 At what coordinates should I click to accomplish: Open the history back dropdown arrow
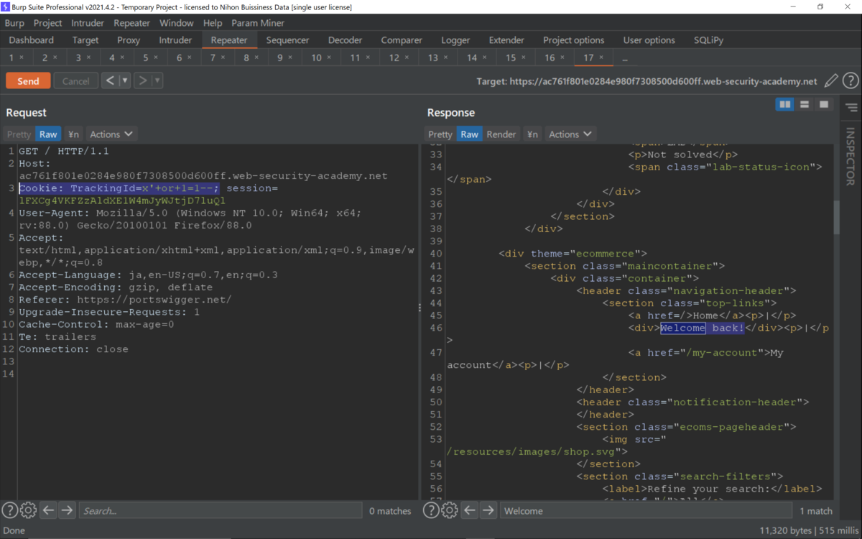click(125, 80)
